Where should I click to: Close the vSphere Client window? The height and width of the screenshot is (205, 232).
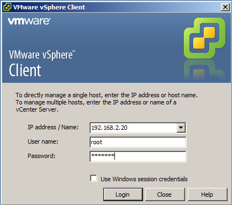point(225,7)
